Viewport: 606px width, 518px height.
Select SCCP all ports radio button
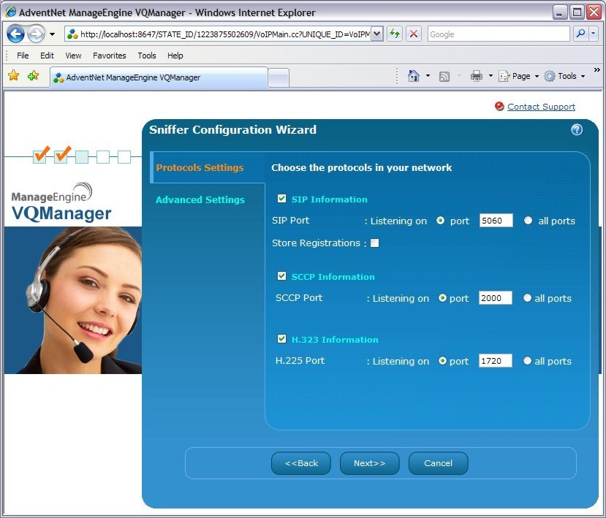click(x=527, y=298)
